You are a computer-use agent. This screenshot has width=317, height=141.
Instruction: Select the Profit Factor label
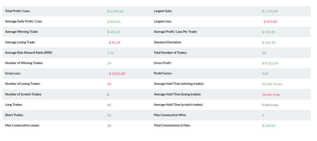coord(163,73)
